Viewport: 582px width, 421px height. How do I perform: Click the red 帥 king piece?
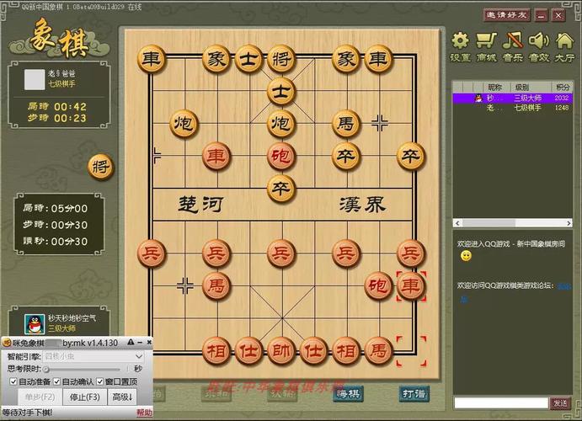coord(280,348)
